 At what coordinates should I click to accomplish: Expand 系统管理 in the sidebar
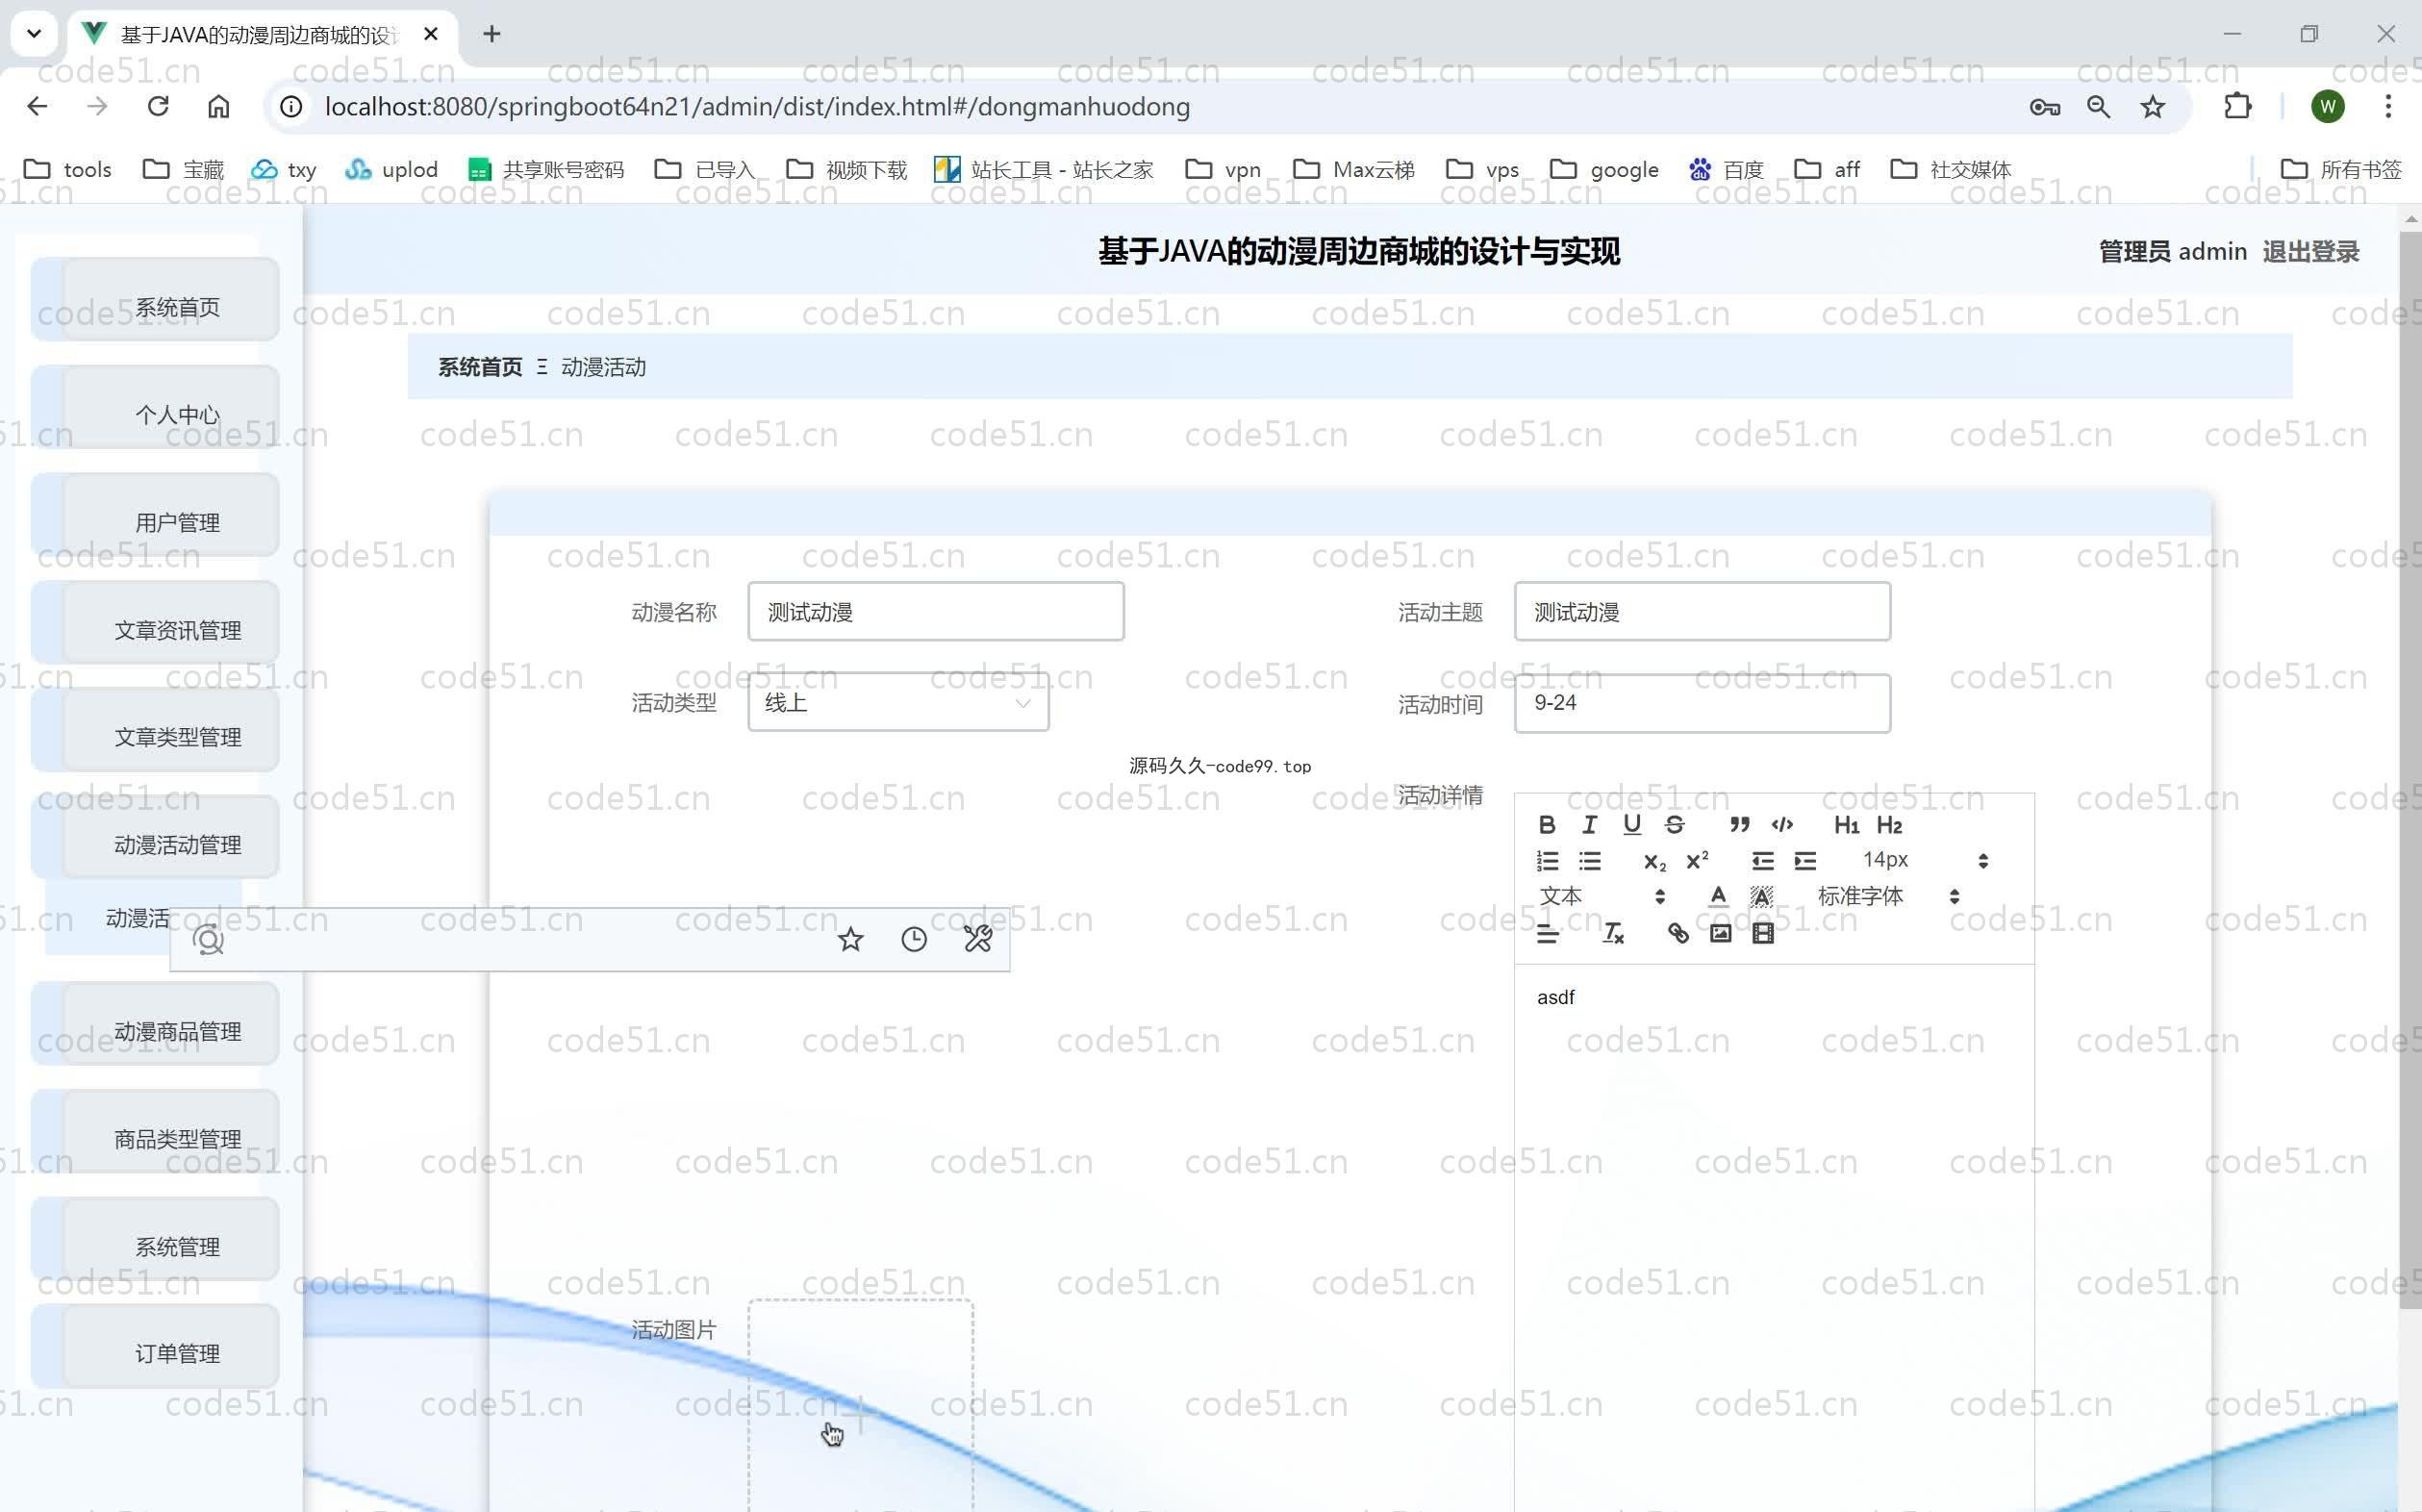[155, 1240]
